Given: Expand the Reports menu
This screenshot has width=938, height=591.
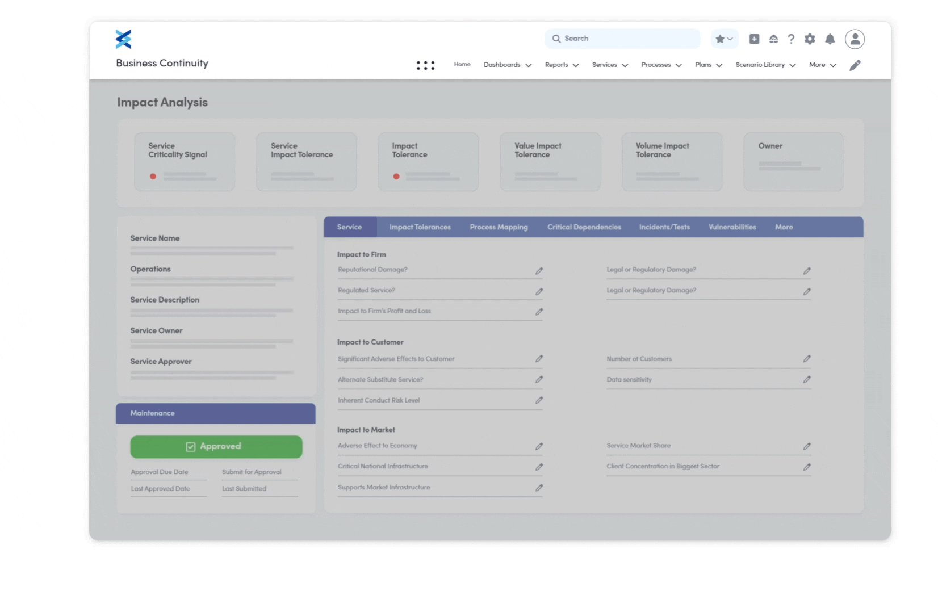Looking at the screenshot, I should click(x=562, y=65).
